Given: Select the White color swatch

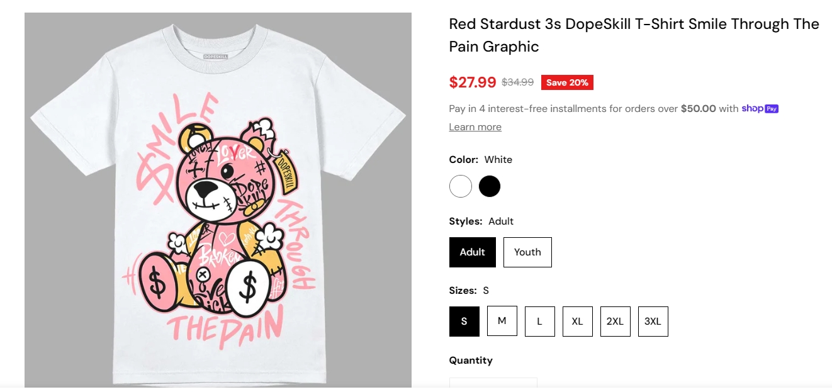Looking at the screenshot, I should coord(461,186).
